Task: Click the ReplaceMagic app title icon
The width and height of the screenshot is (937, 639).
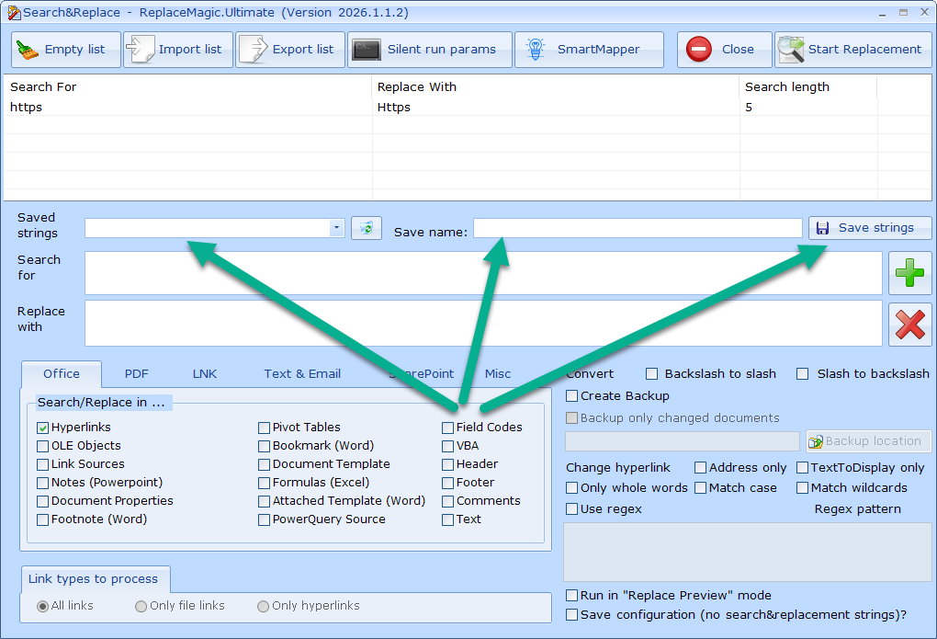Action: click(13, 13)
